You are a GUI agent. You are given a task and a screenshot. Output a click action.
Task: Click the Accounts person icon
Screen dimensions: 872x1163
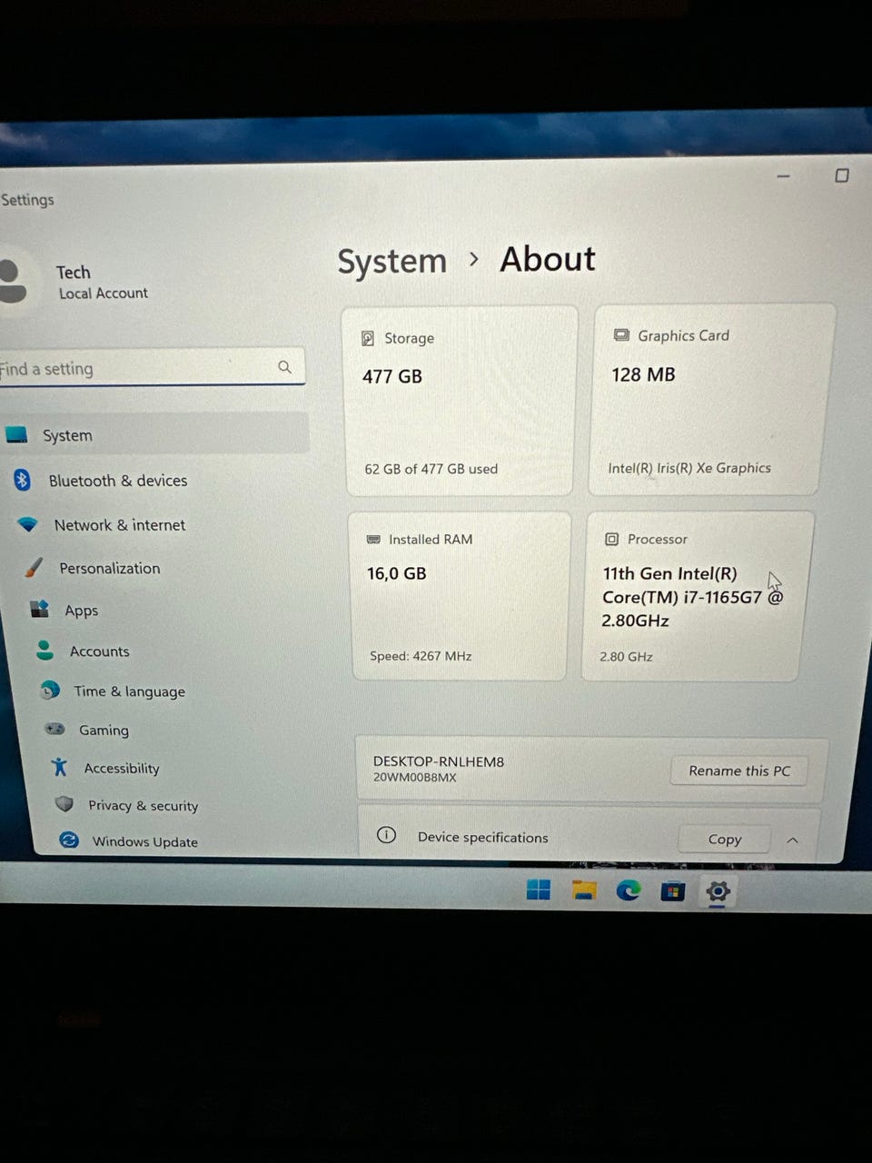coord(45,650)
